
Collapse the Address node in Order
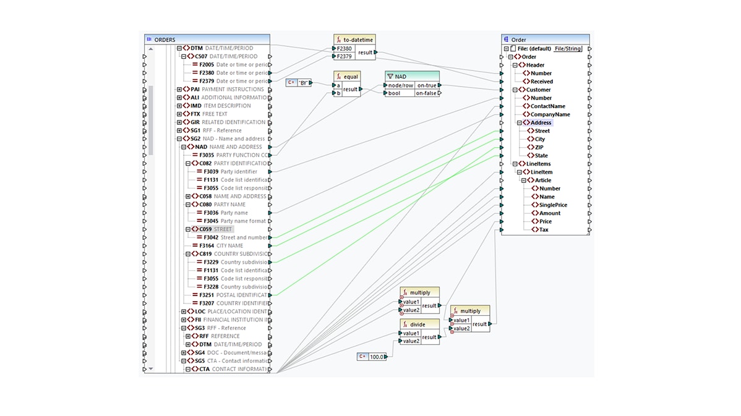pos(519,123)
